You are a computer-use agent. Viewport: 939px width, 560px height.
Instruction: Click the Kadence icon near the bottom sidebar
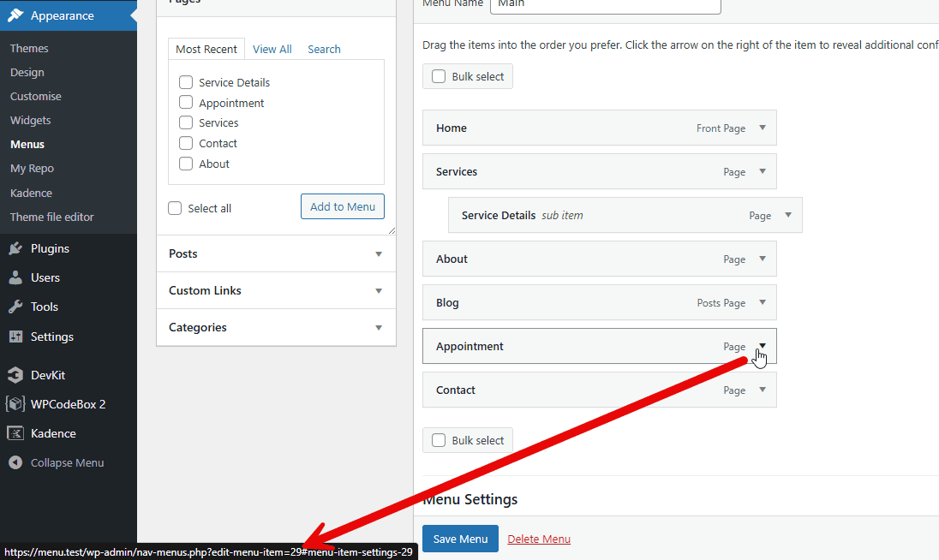[x=15, y=432]
